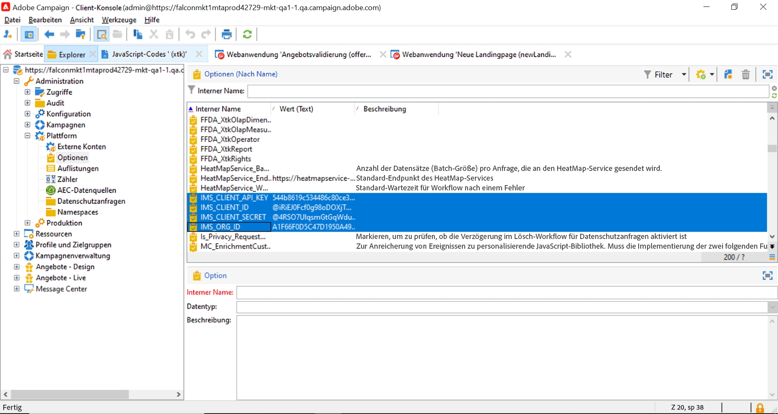
Task: Select Datenschutzanfragen folder in tree
Action: click(91, 201)
